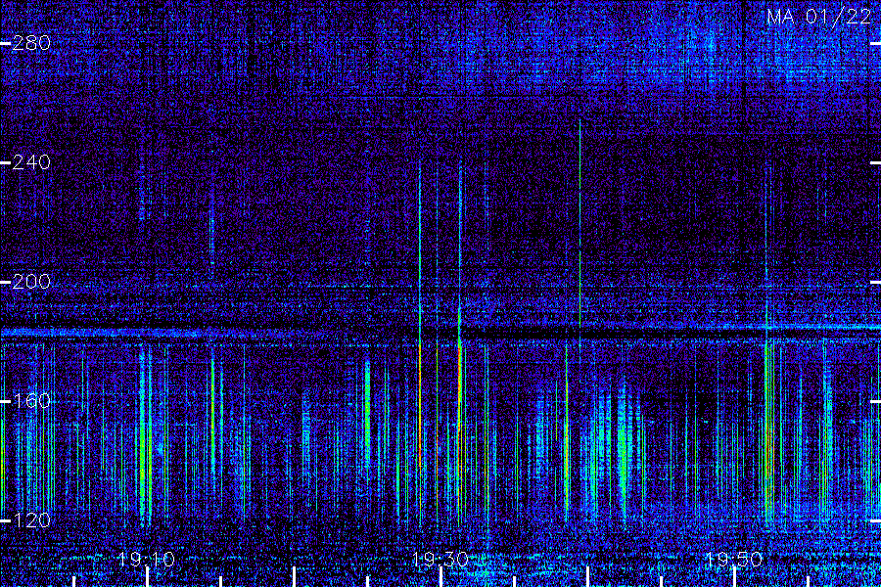Click the 120 frequency axis label
The image size is (881, 587).
[x=31, y=520]
